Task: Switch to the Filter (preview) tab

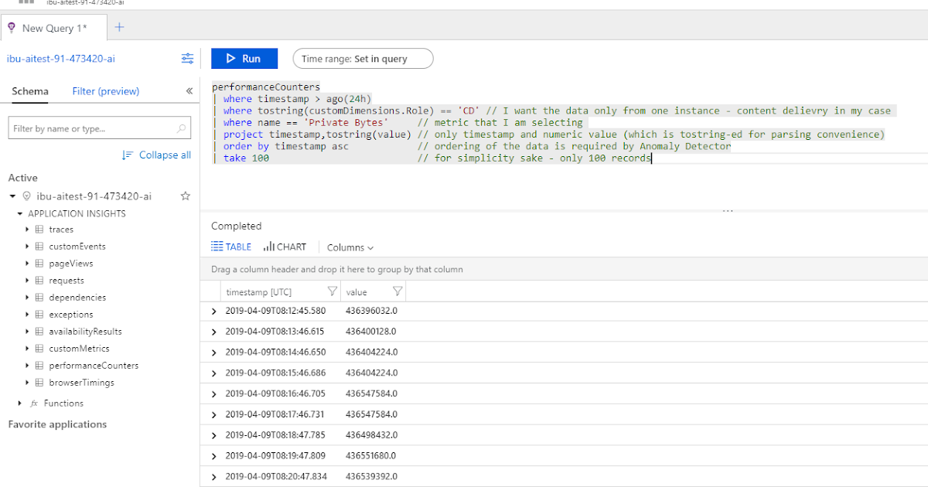Action: (x=105, y=90)
